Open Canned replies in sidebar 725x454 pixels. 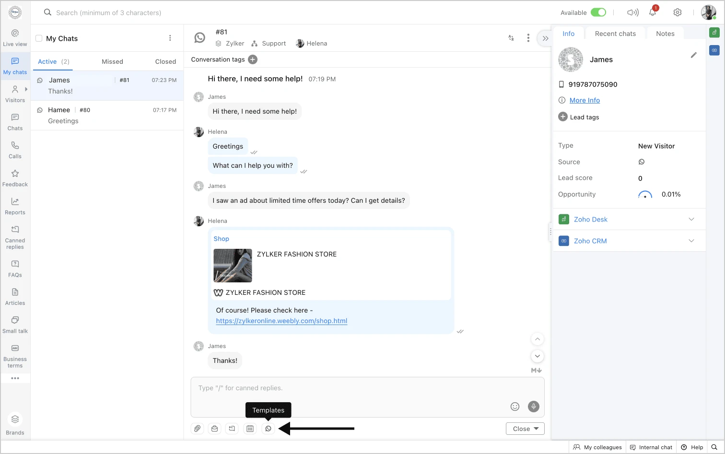point(15,237)
